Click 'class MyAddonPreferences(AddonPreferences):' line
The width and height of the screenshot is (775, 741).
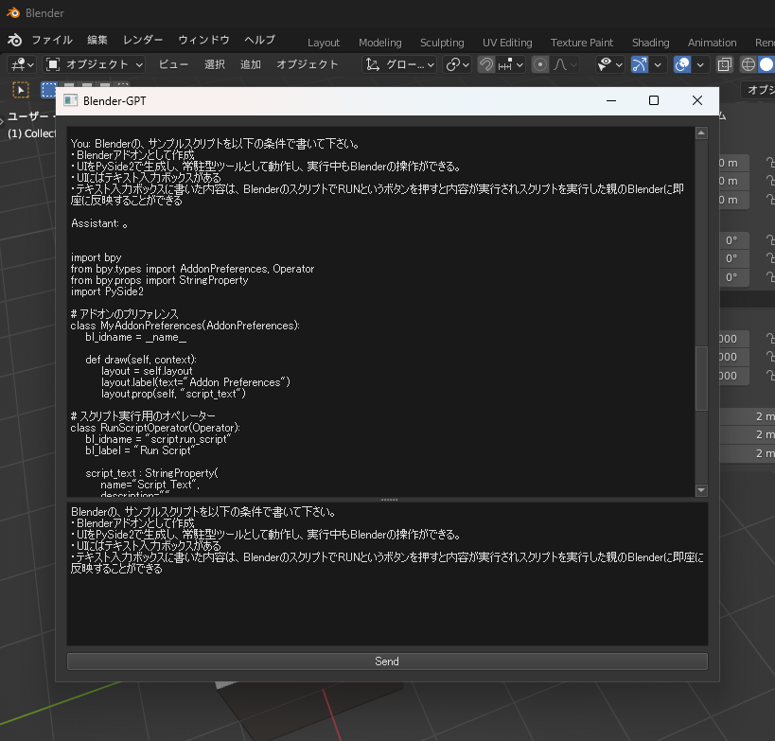click(x=185, y=326)
